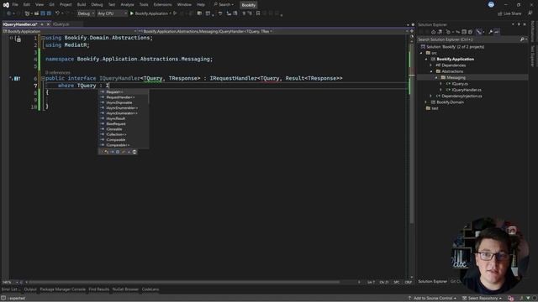This screenshot has height=302, width=538.
Task: Collapse the Messaging folder node
Action: tap(436, 77)
